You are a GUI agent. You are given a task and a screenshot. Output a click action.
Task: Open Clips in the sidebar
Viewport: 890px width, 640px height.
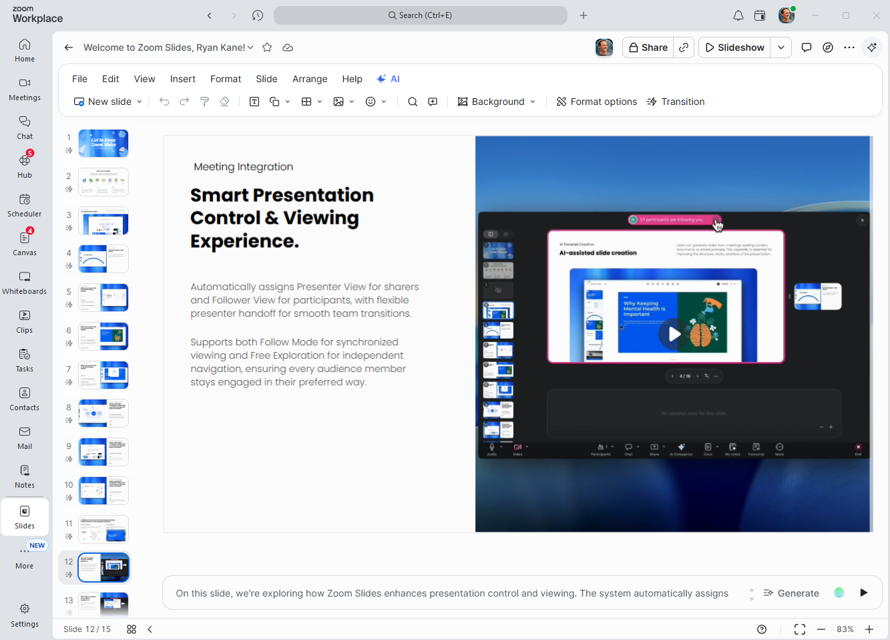tap(25, 321)
